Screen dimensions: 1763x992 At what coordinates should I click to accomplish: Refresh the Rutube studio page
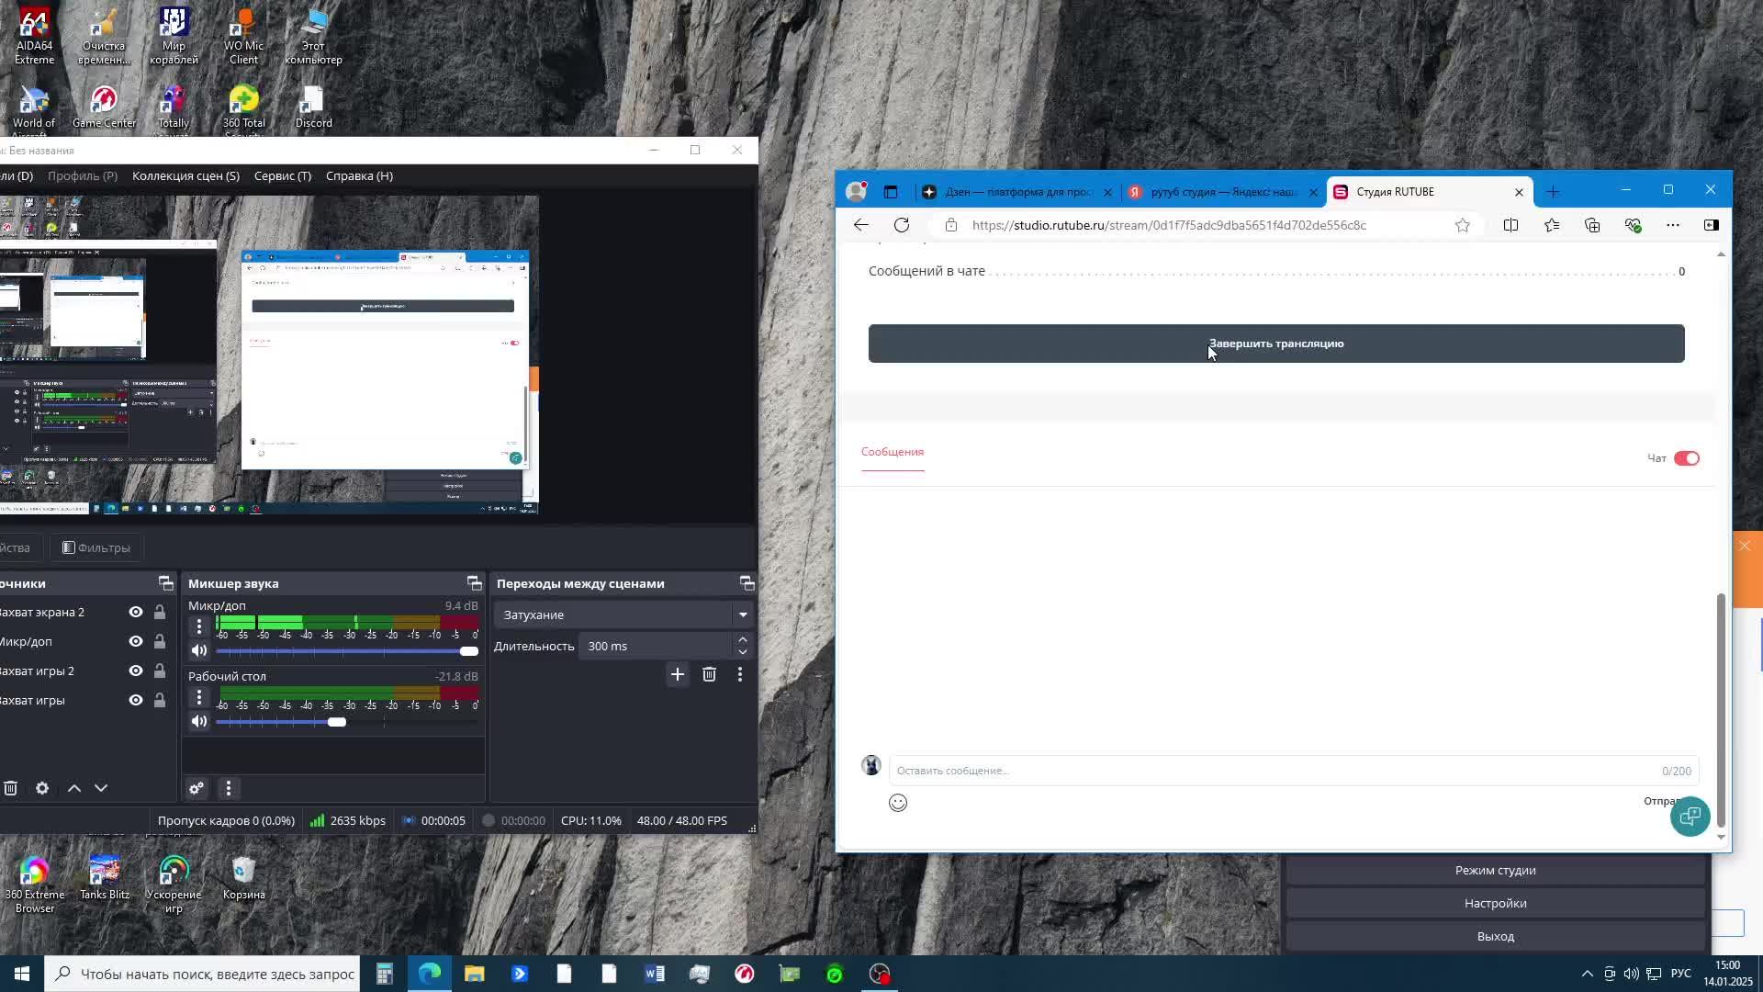(x=902, y=225)
